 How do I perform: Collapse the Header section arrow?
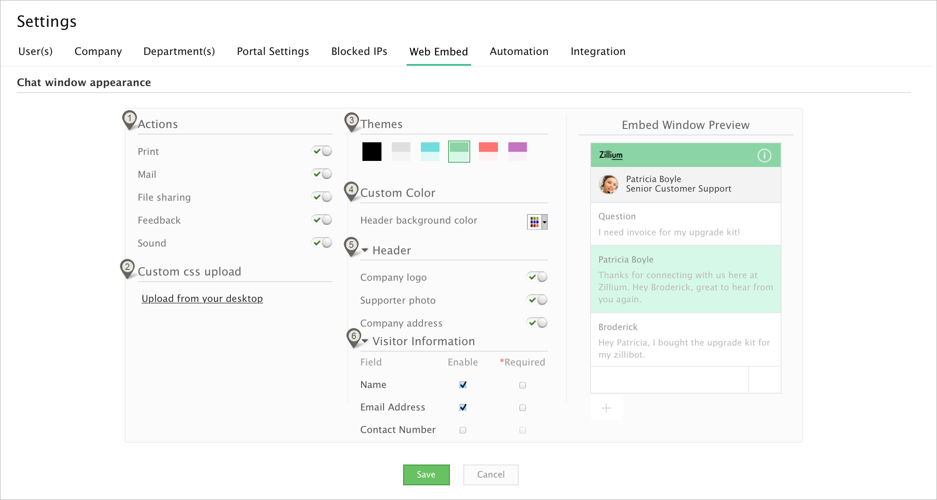(365, 250)
